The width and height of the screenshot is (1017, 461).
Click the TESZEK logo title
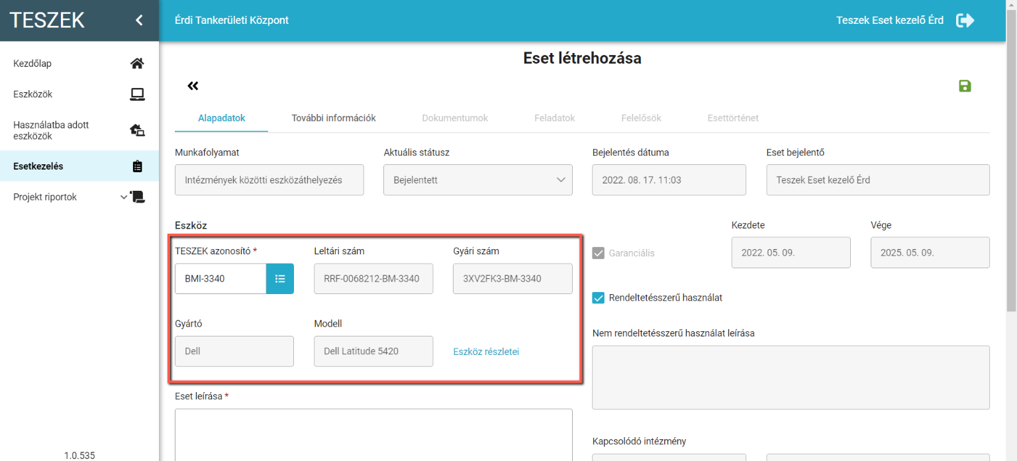[47, 20]
